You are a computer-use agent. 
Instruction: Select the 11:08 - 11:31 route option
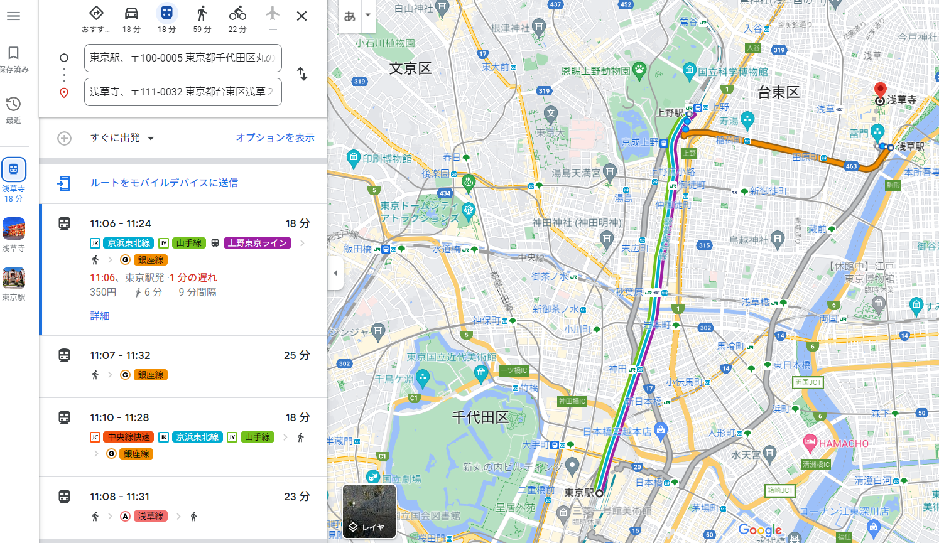[183, 508]
